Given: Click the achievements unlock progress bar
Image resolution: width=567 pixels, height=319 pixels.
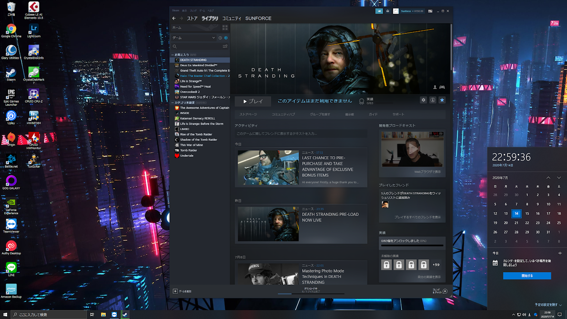Looking at the screenshot, I should (x=412, y=245).
